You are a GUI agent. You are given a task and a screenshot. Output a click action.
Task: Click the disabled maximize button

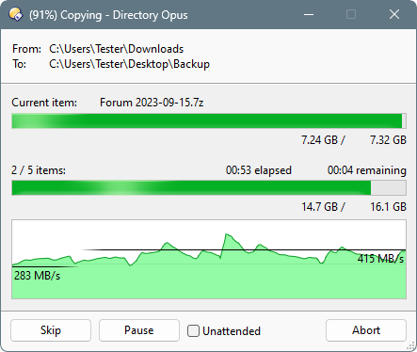pos(351,14)
